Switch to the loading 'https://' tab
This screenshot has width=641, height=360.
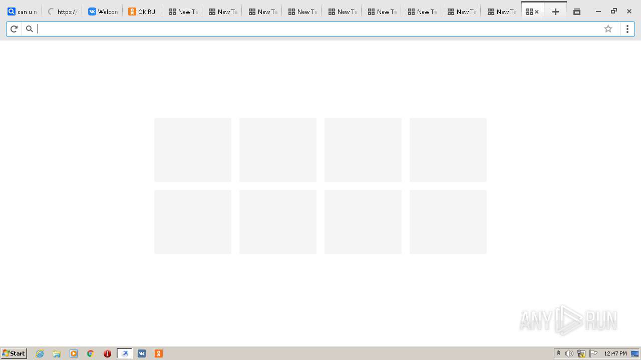(x=62, y=11)
